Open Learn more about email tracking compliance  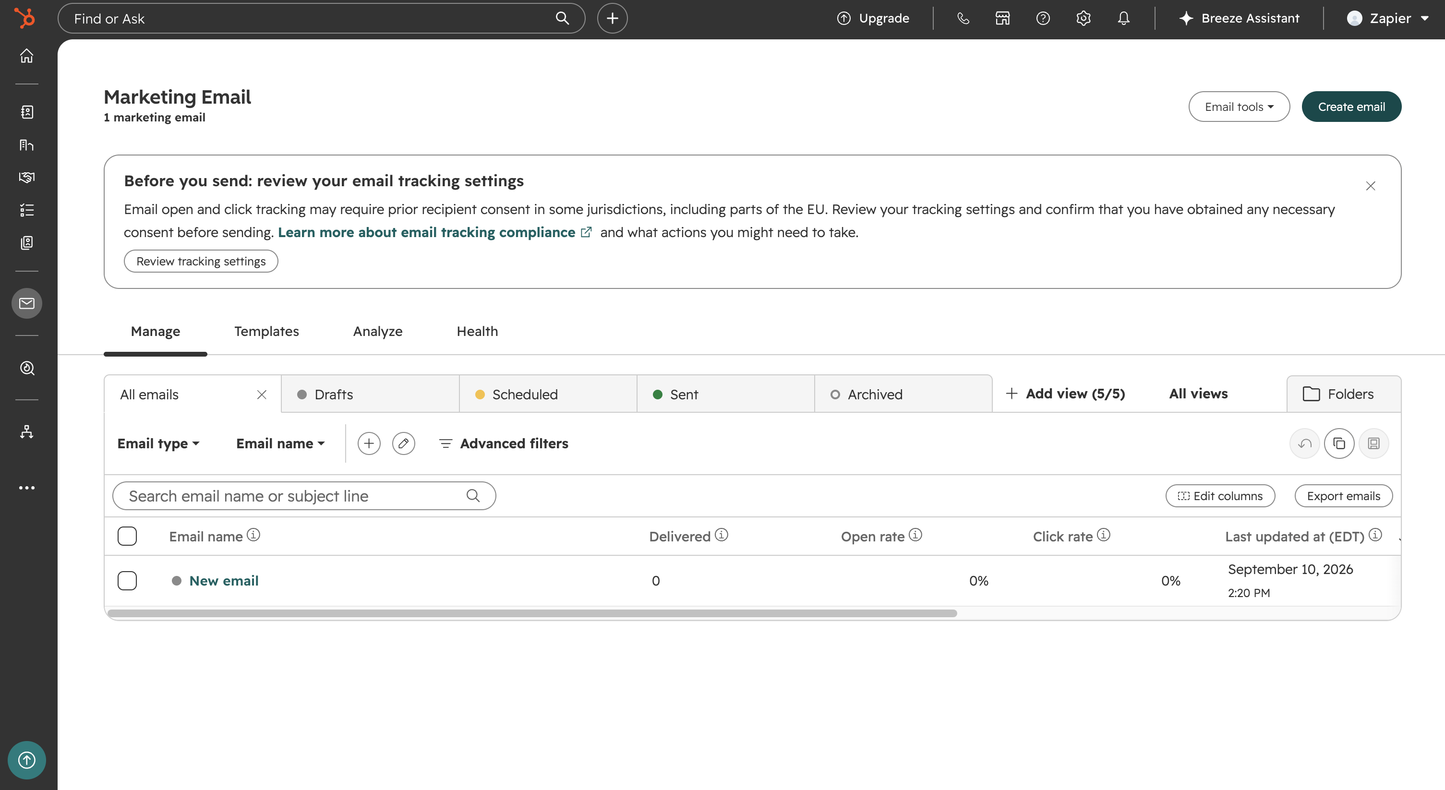tap(435, 232)
